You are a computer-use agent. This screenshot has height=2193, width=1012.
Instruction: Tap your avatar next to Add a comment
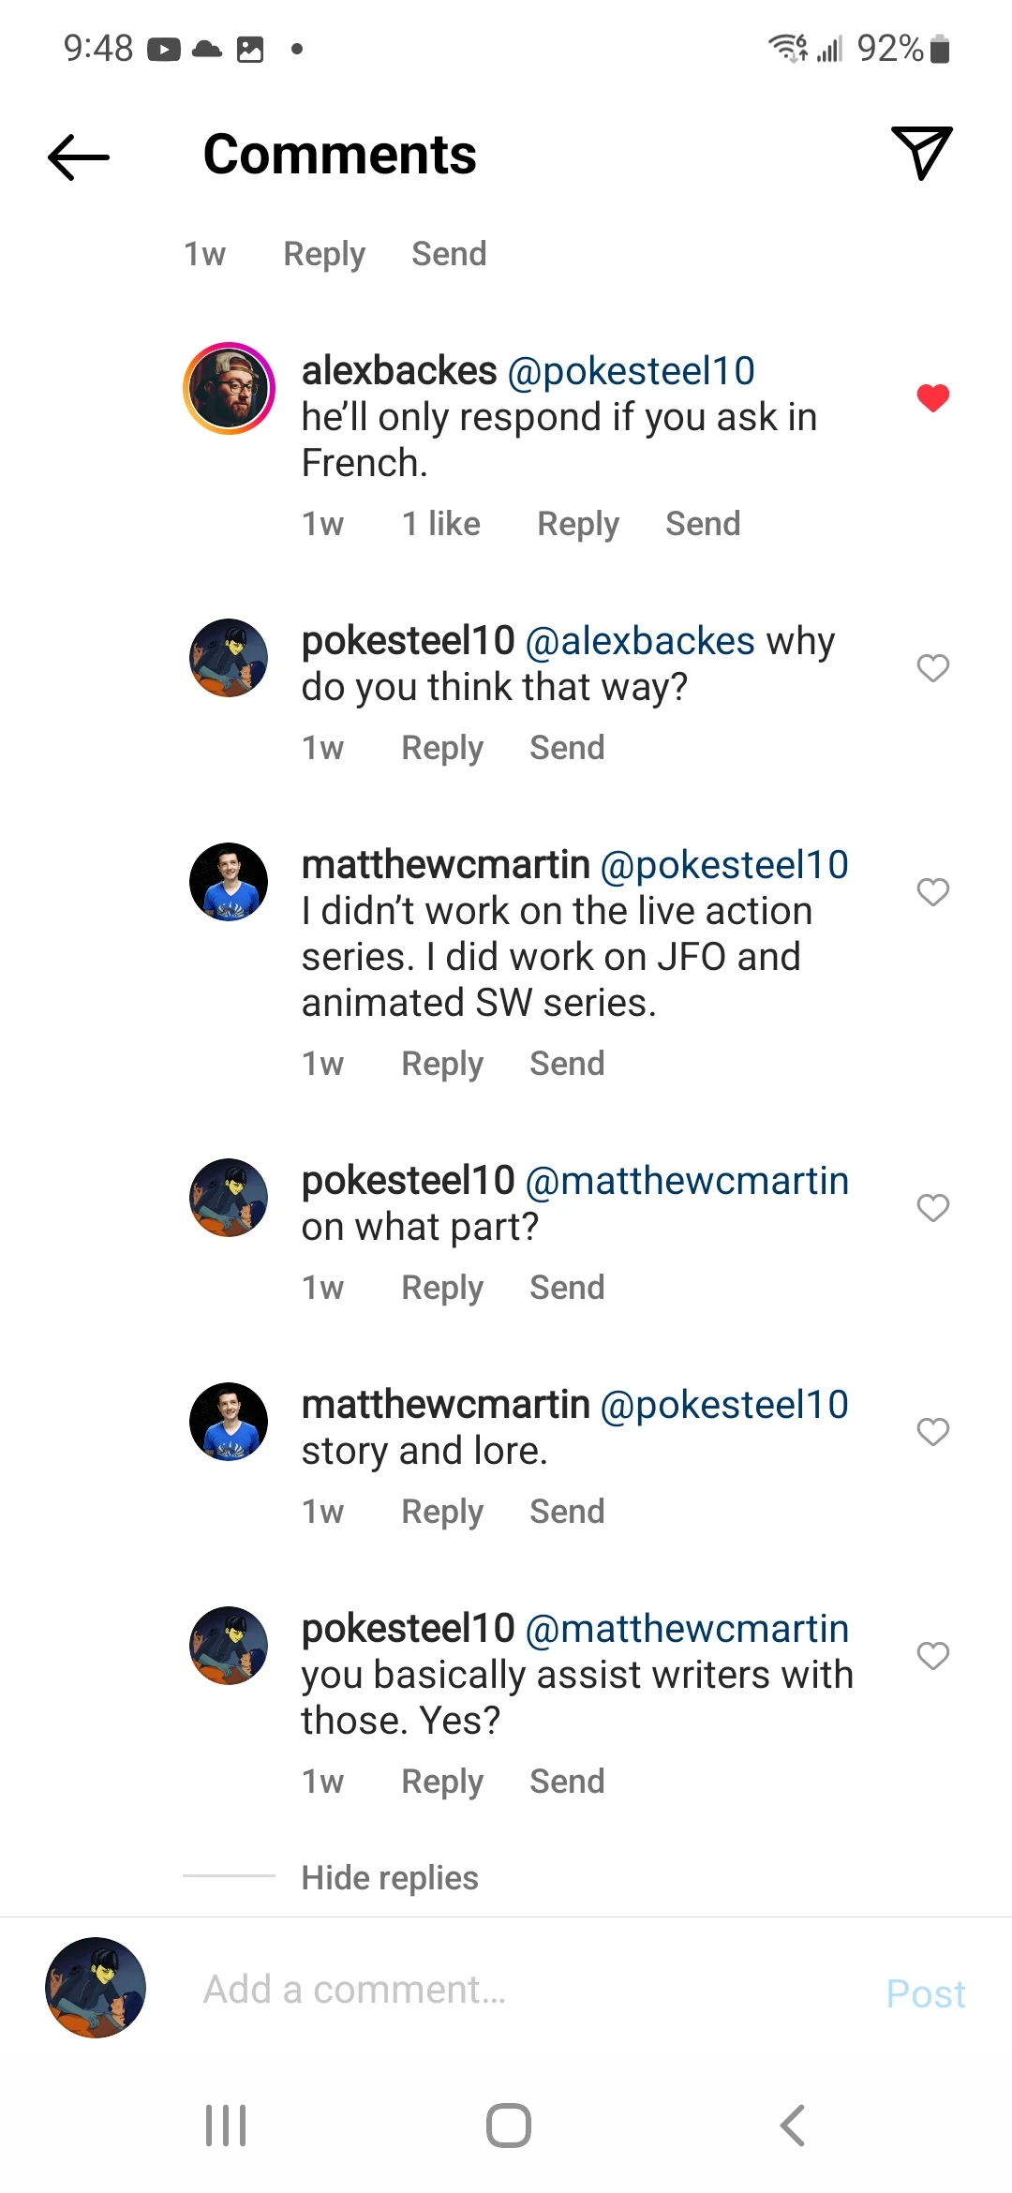pyautogui.click(x=95, y=1989)
